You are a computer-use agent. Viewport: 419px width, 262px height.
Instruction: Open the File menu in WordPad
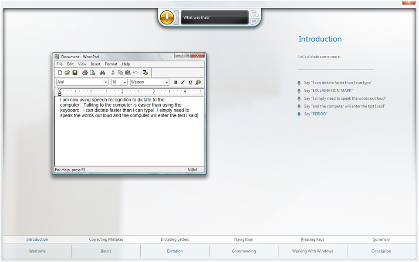[x=59, y=64]
